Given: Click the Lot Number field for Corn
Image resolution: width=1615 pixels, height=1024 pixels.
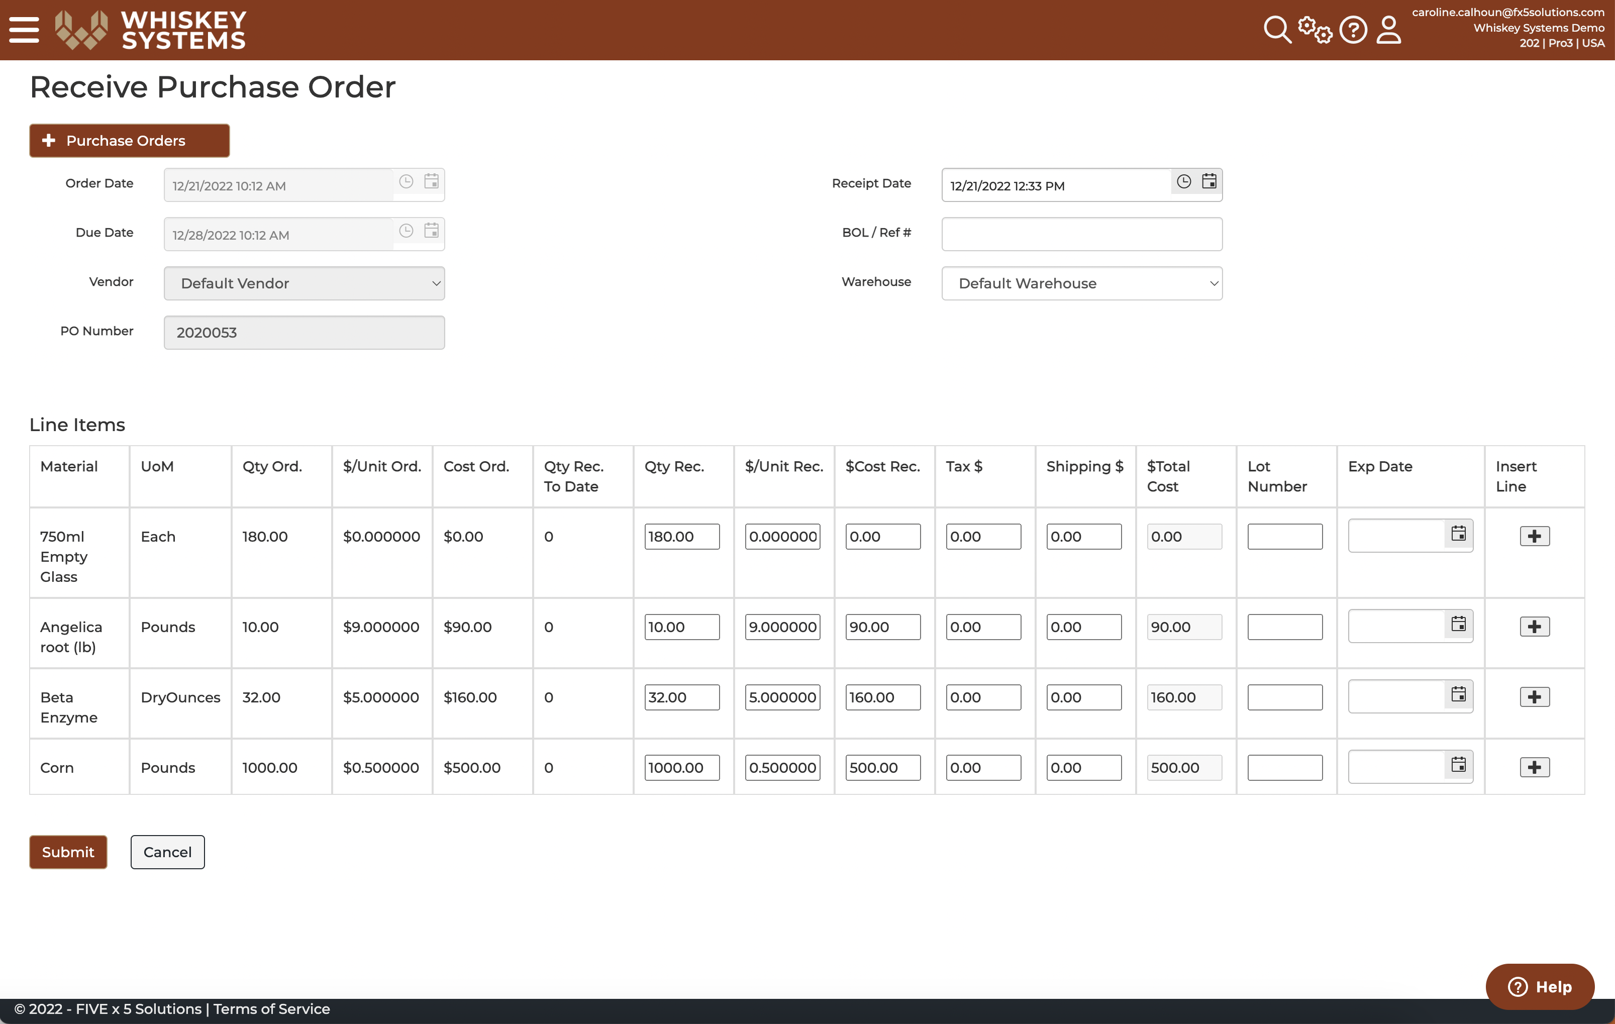Looking at the screenshot, I should pyautogui.click(x=1285, y=767).
